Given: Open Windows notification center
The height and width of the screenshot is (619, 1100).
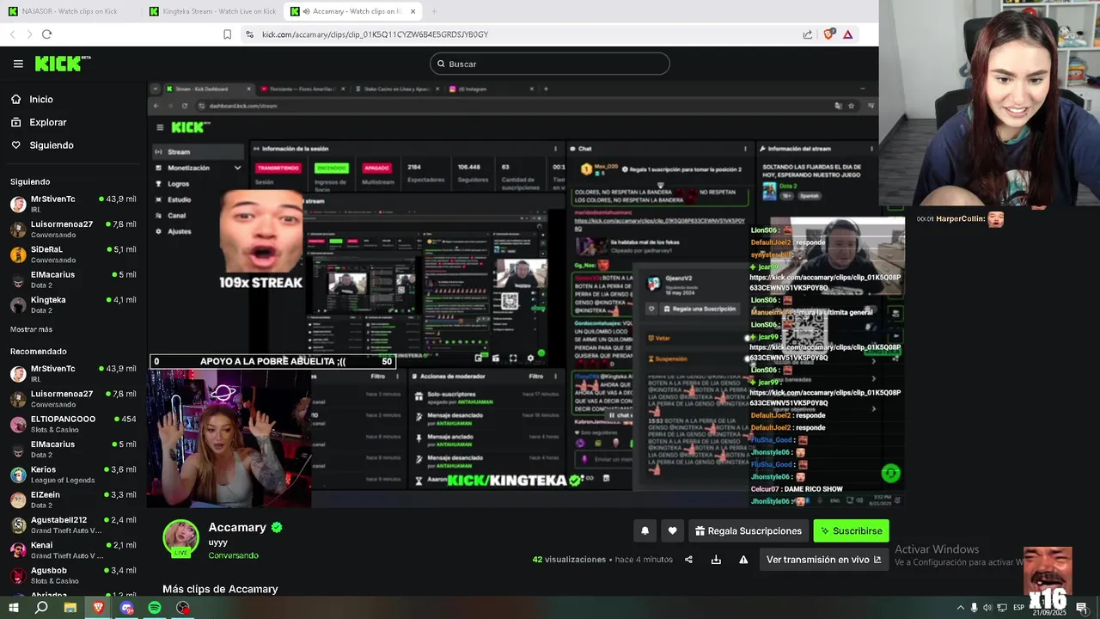Looking at the screenshot, I should 1081,608.
